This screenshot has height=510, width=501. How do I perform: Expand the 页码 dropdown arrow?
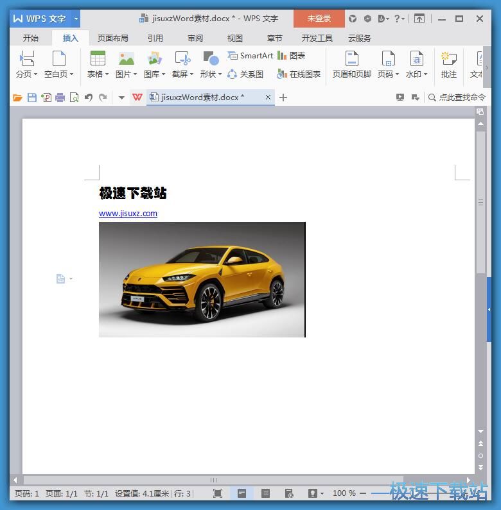click(x=397, y=74)
